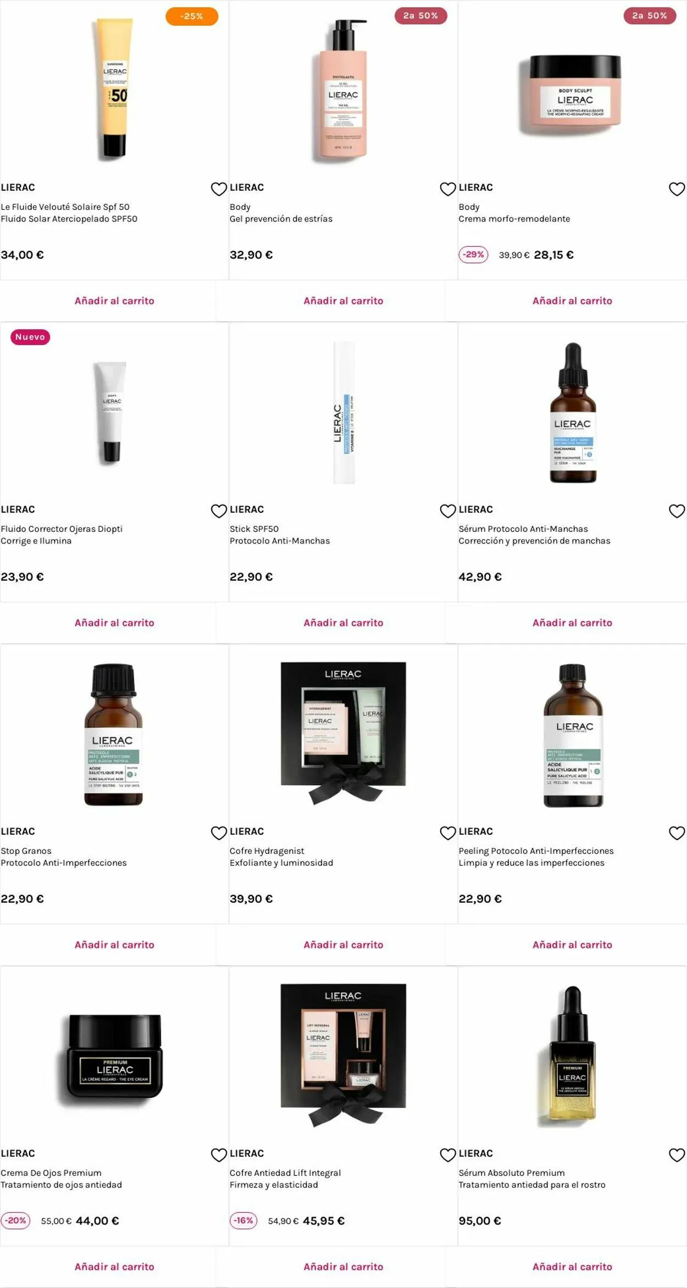Click wishlist heart for Gel prevención de estrías
Viewport: 687px width, 1288px height.
(x=448, y=189)
